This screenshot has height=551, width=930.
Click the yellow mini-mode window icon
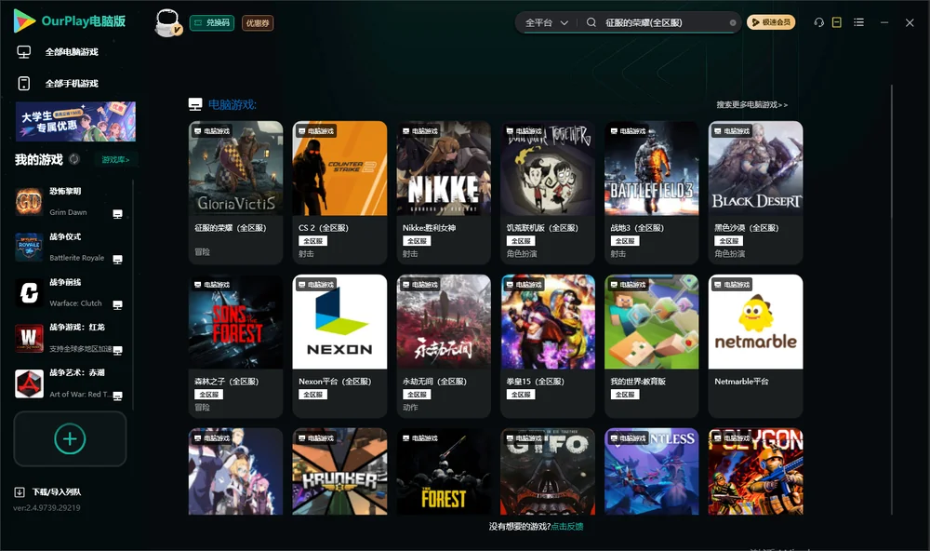click(x=837, y=22)
